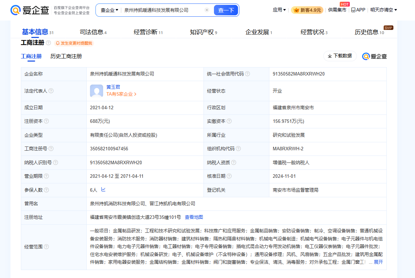Screen dimensions: 415x278
Task: Open the 参保人数 trend chart icon
Action: (103, 190)
